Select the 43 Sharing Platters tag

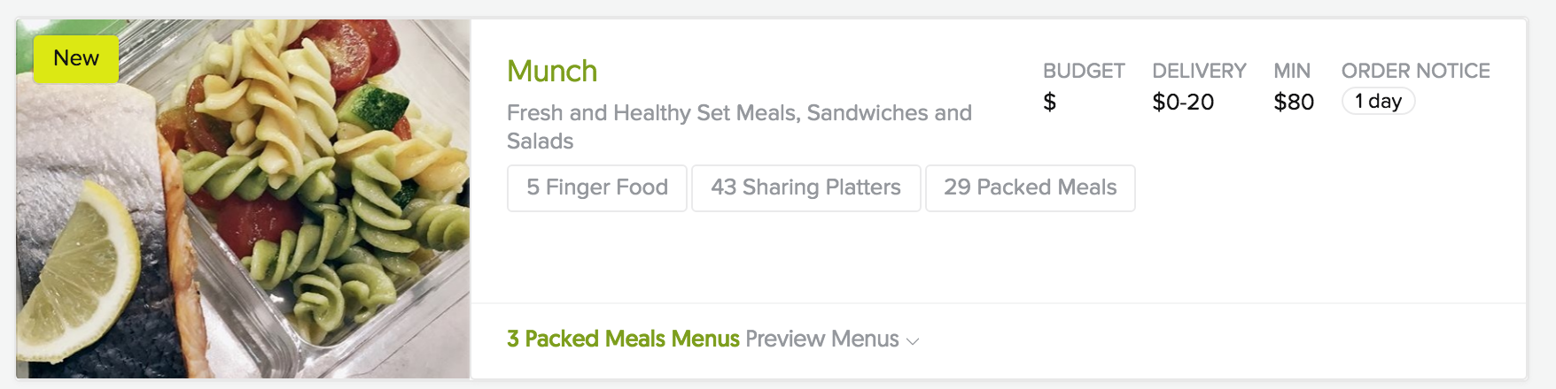[805, 187]
